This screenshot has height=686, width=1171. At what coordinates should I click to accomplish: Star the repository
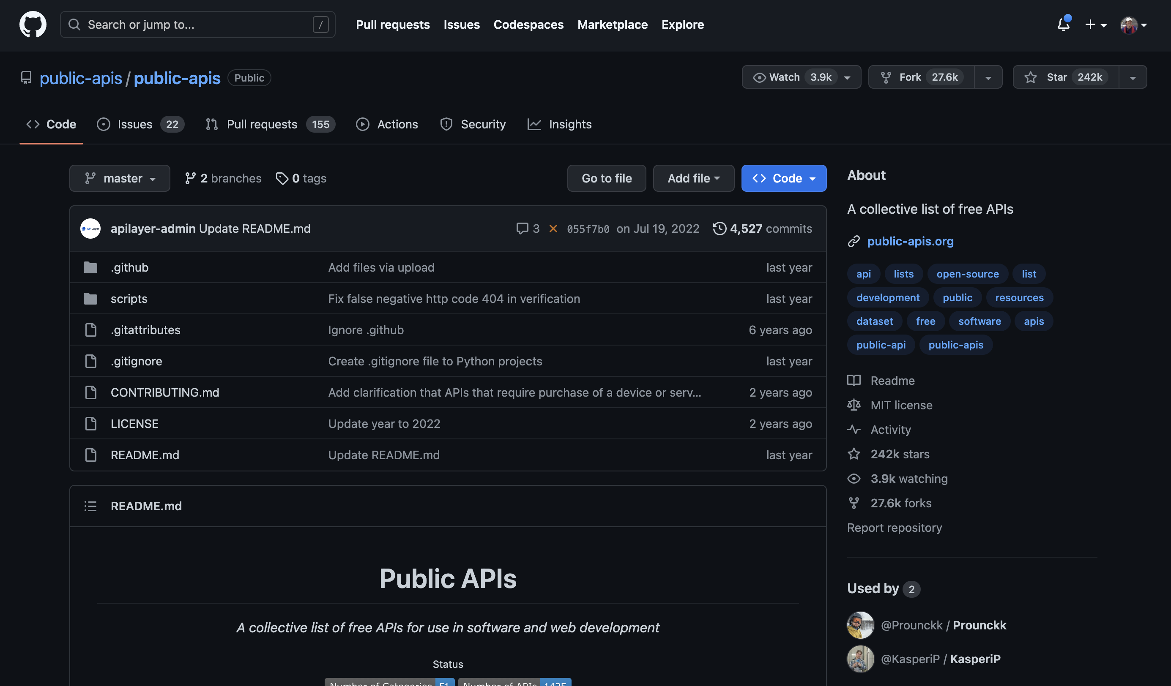pos(1066,77)
